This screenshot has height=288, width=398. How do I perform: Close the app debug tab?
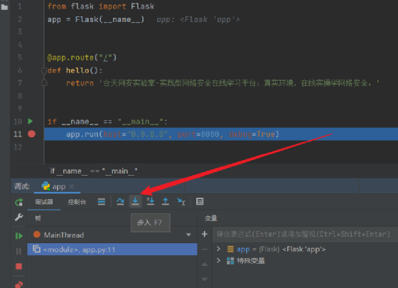72,186
